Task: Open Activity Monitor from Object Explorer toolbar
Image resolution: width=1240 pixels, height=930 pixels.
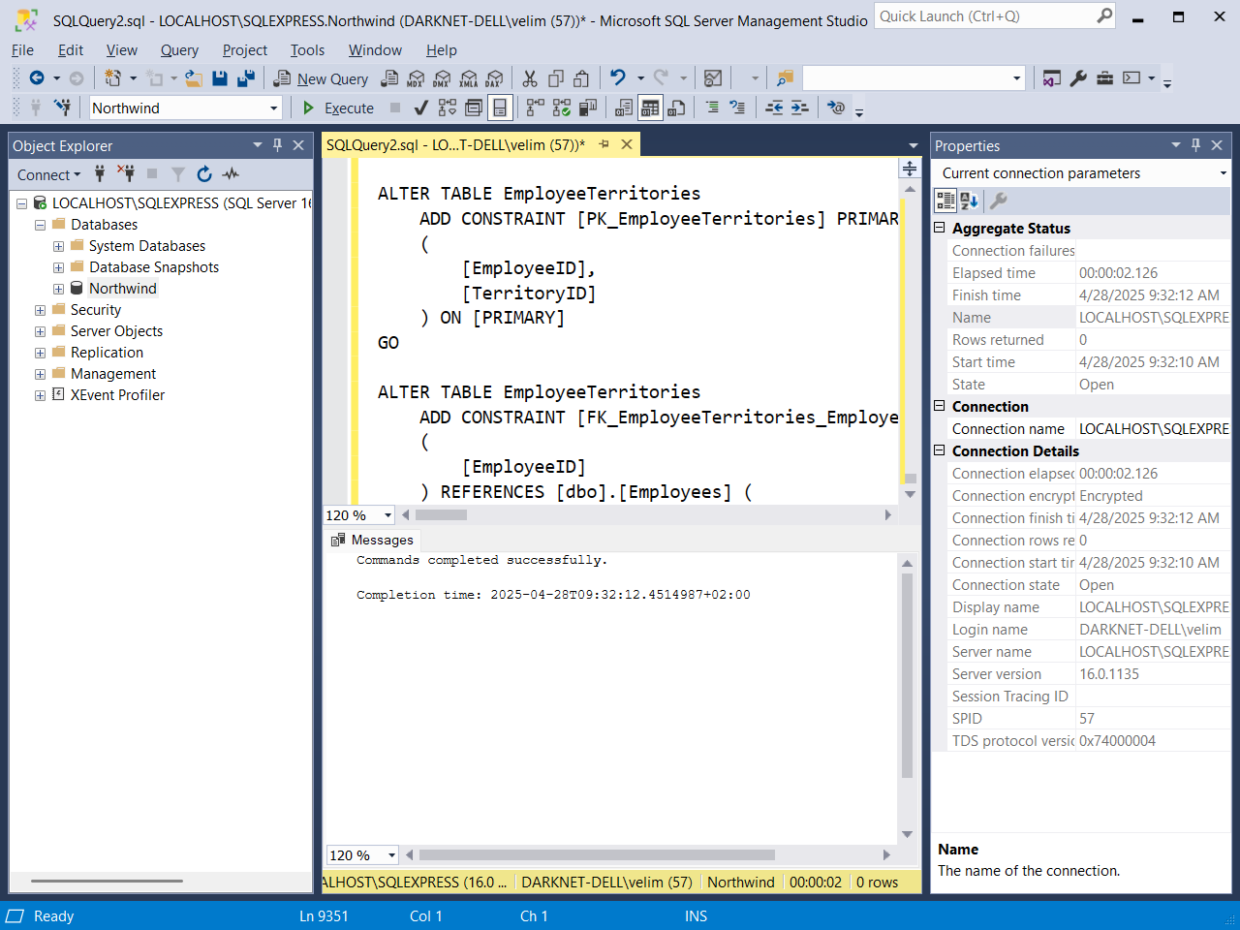Action: pos(231,174)
